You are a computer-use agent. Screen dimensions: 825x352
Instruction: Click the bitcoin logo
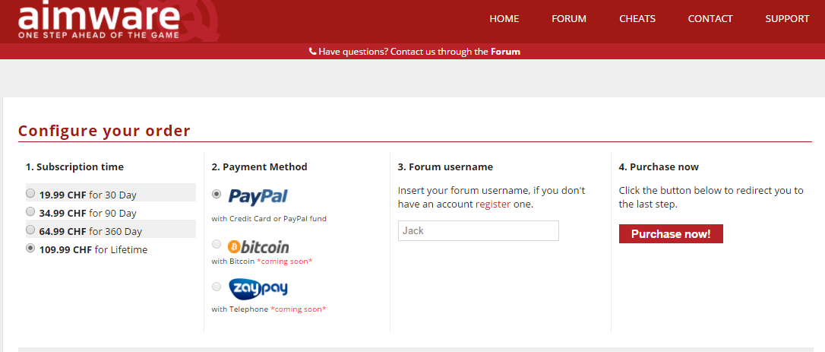258,246
